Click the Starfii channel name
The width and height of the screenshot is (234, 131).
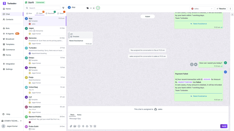point(31,3)
